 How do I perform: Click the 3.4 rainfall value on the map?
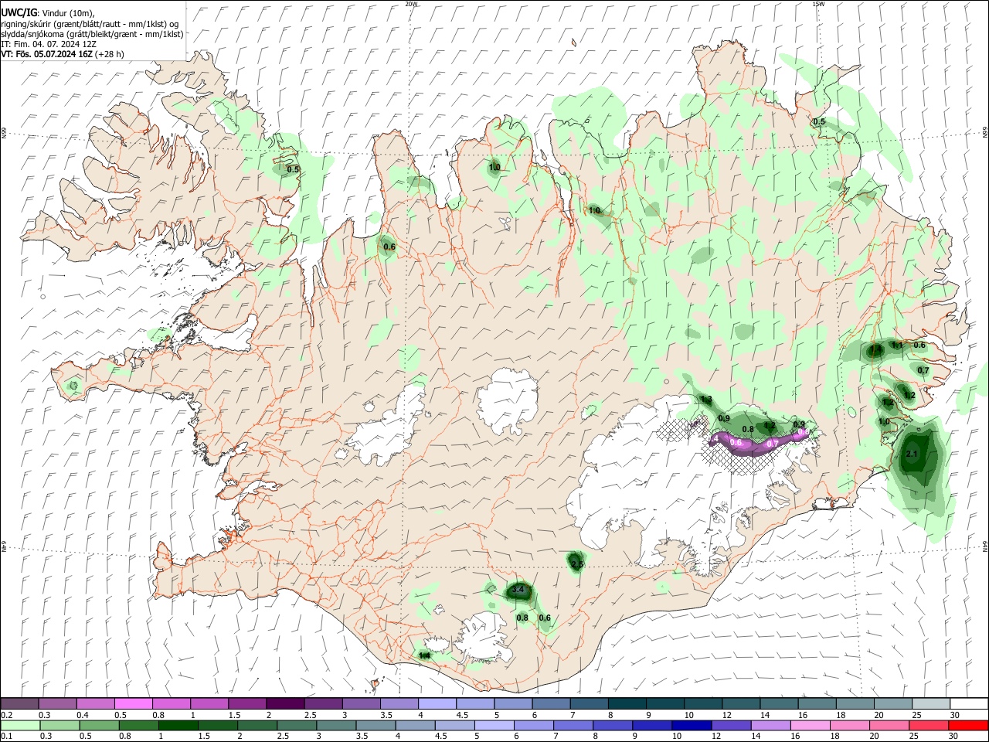518,590
